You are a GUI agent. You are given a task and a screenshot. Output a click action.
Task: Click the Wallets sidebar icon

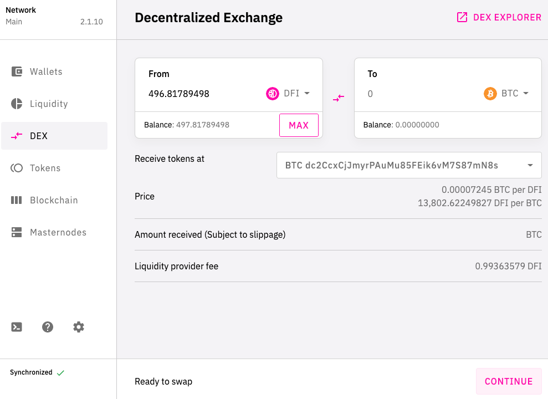tap(17, 71)
